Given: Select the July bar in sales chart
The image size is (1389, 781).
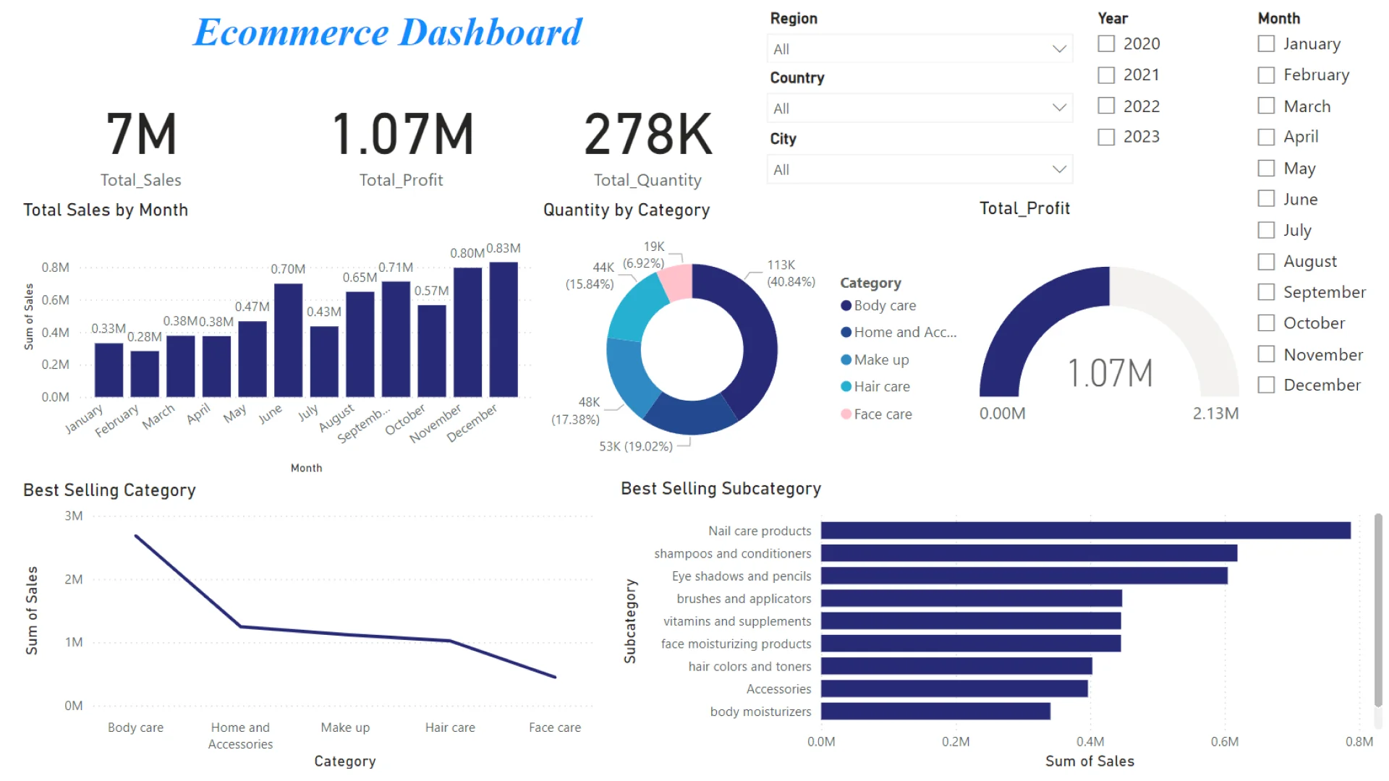Looking at the screenshot, I should pyautogui.click(x=324, y=362).
